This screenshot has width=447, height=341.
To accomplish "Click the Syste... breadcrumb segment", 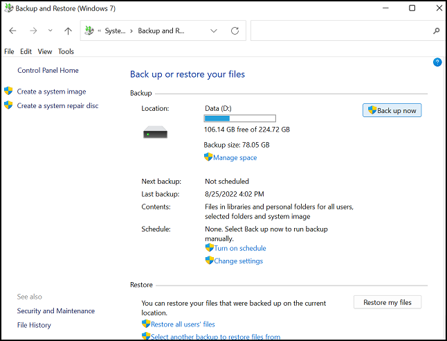I will [115, 30].
